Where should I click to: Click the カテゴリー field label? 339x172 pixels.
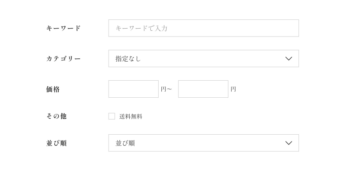[63, 59]
